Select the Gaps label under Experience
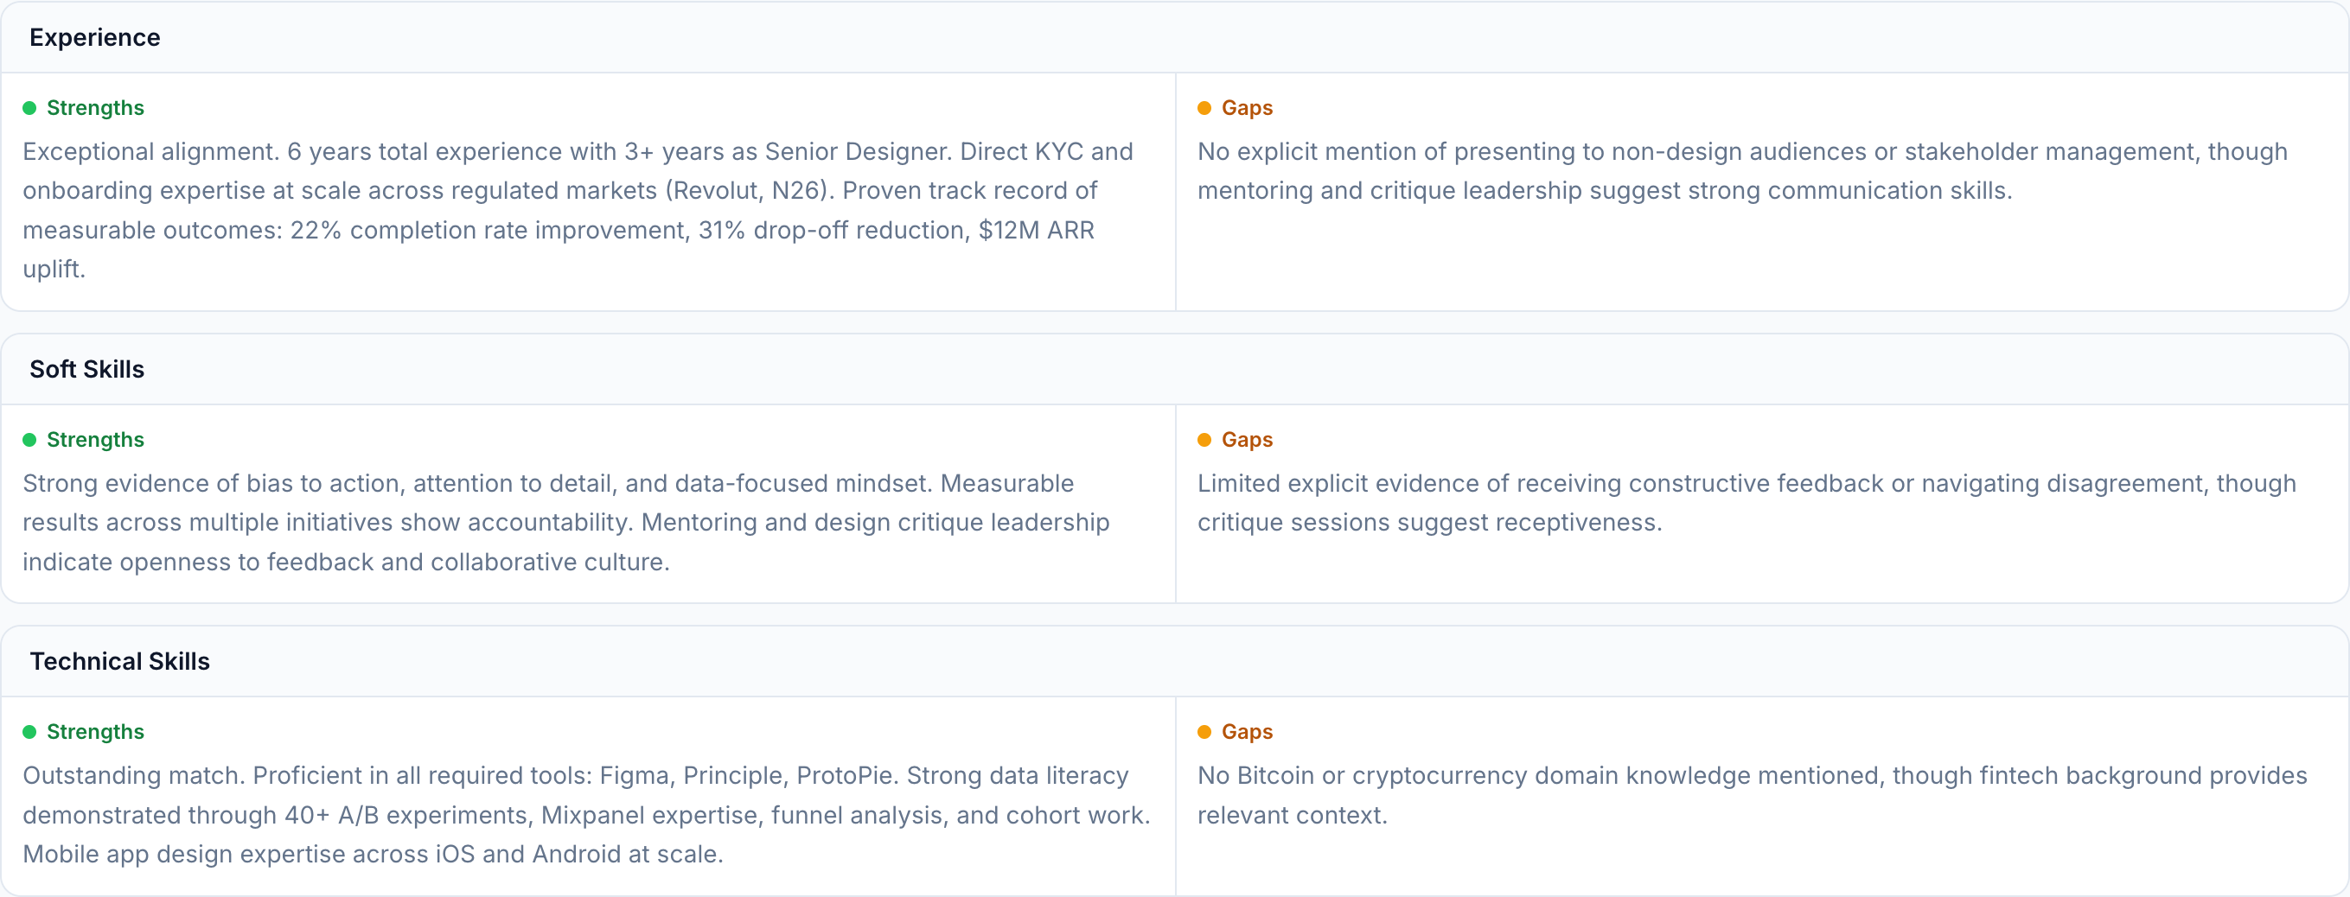 click(x=1246, y=109)
